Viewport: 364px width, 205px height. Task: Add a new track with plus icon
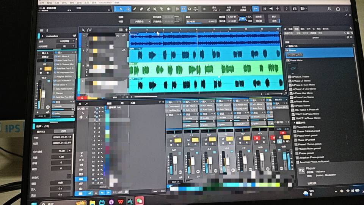pyautogui.click(x=126, y=30)
